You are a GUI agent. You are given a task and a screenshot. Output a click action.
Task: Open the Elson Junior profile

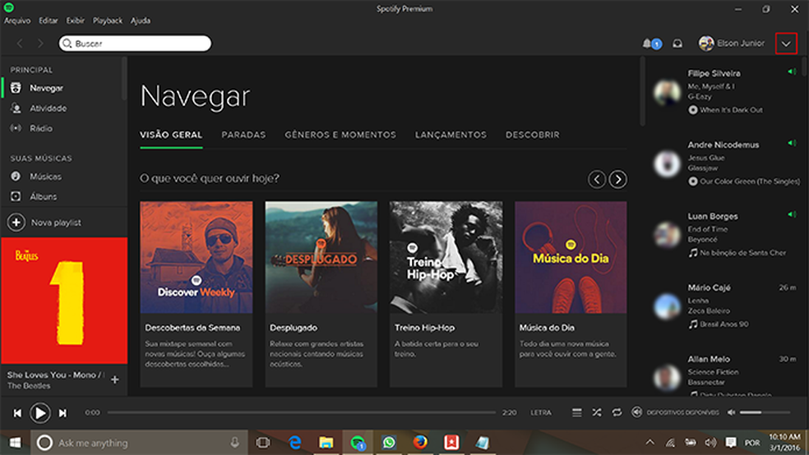[x=732, y=44]
